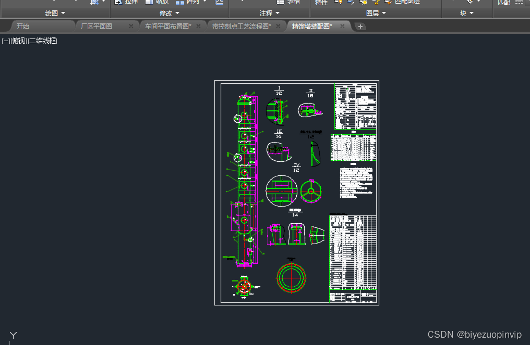530x345 pixels.
Task: Click the 'I 1:2' detail label
Action: click(x=279, y=91)
